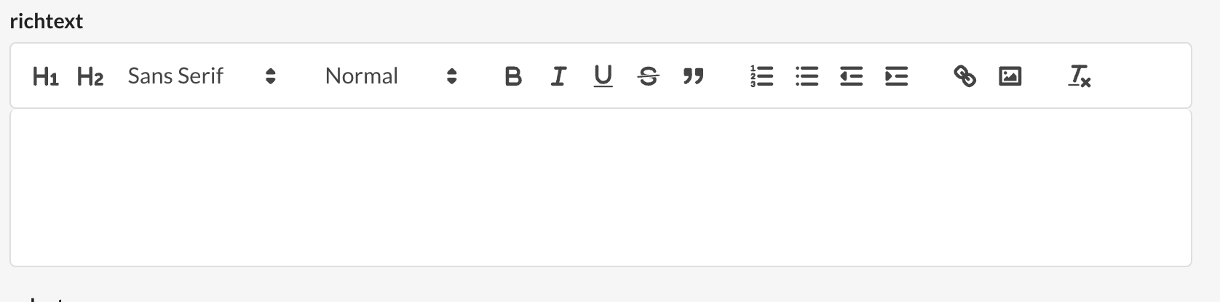This screenshot has height=302, width=1220.
Task: Toggle underline formatting
Action: [603, 76]
